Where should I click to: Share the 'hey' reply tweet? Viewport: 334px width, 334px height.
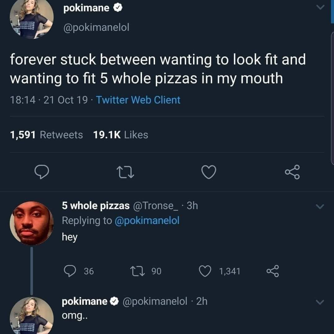pos(272,271)
